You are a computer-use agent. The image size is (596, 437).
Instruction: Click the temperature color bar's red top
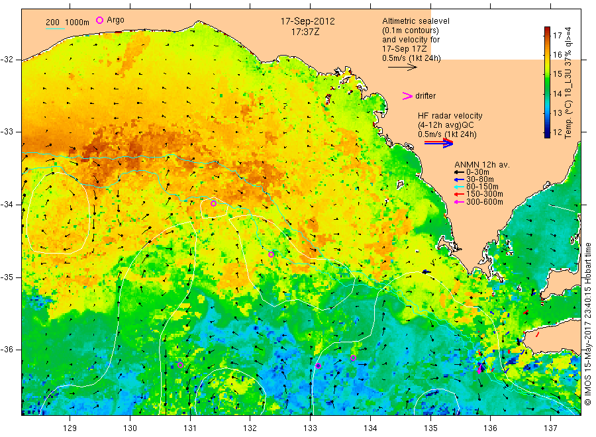548,30
